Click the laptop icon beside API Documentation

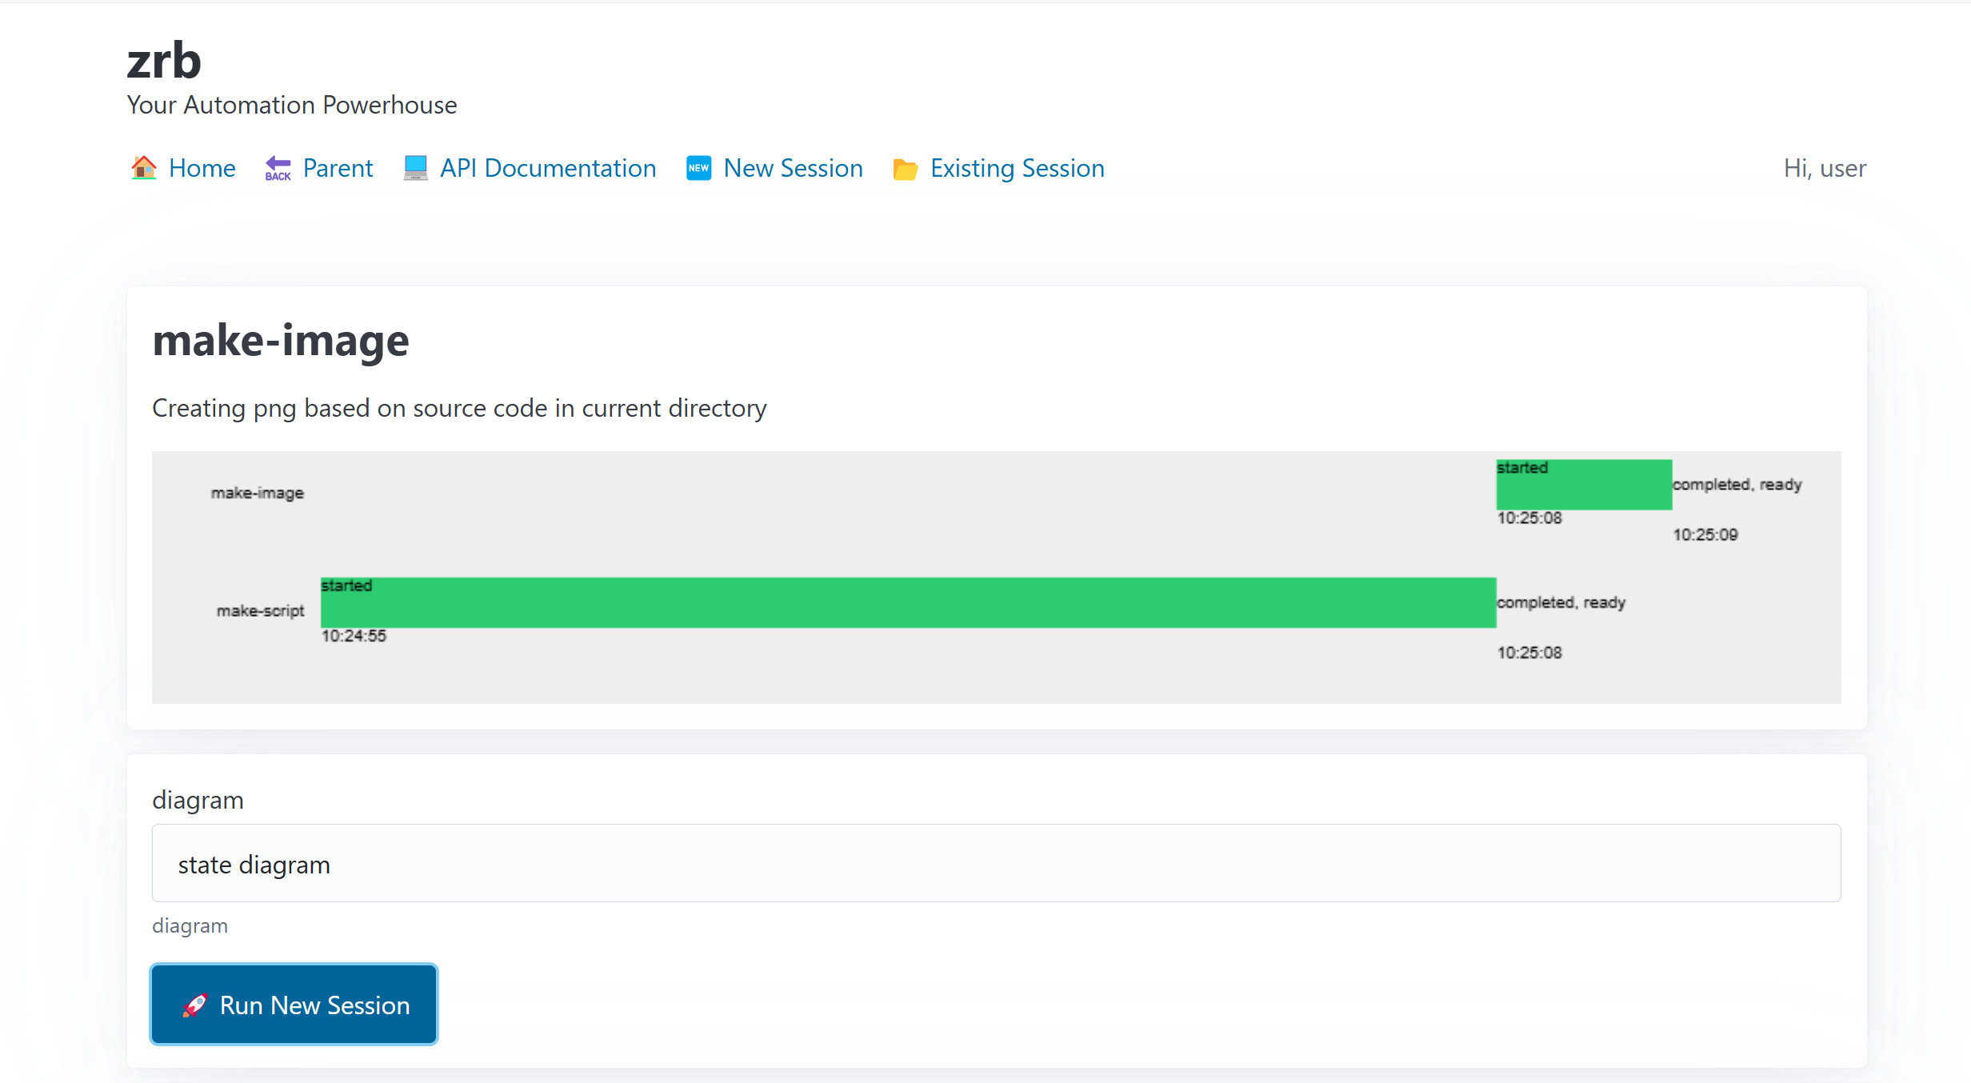pyautogui.click(x=415, y=168)
